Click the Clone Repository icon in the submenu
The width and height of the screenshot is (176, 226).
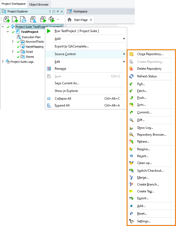(x=131, y=54)
